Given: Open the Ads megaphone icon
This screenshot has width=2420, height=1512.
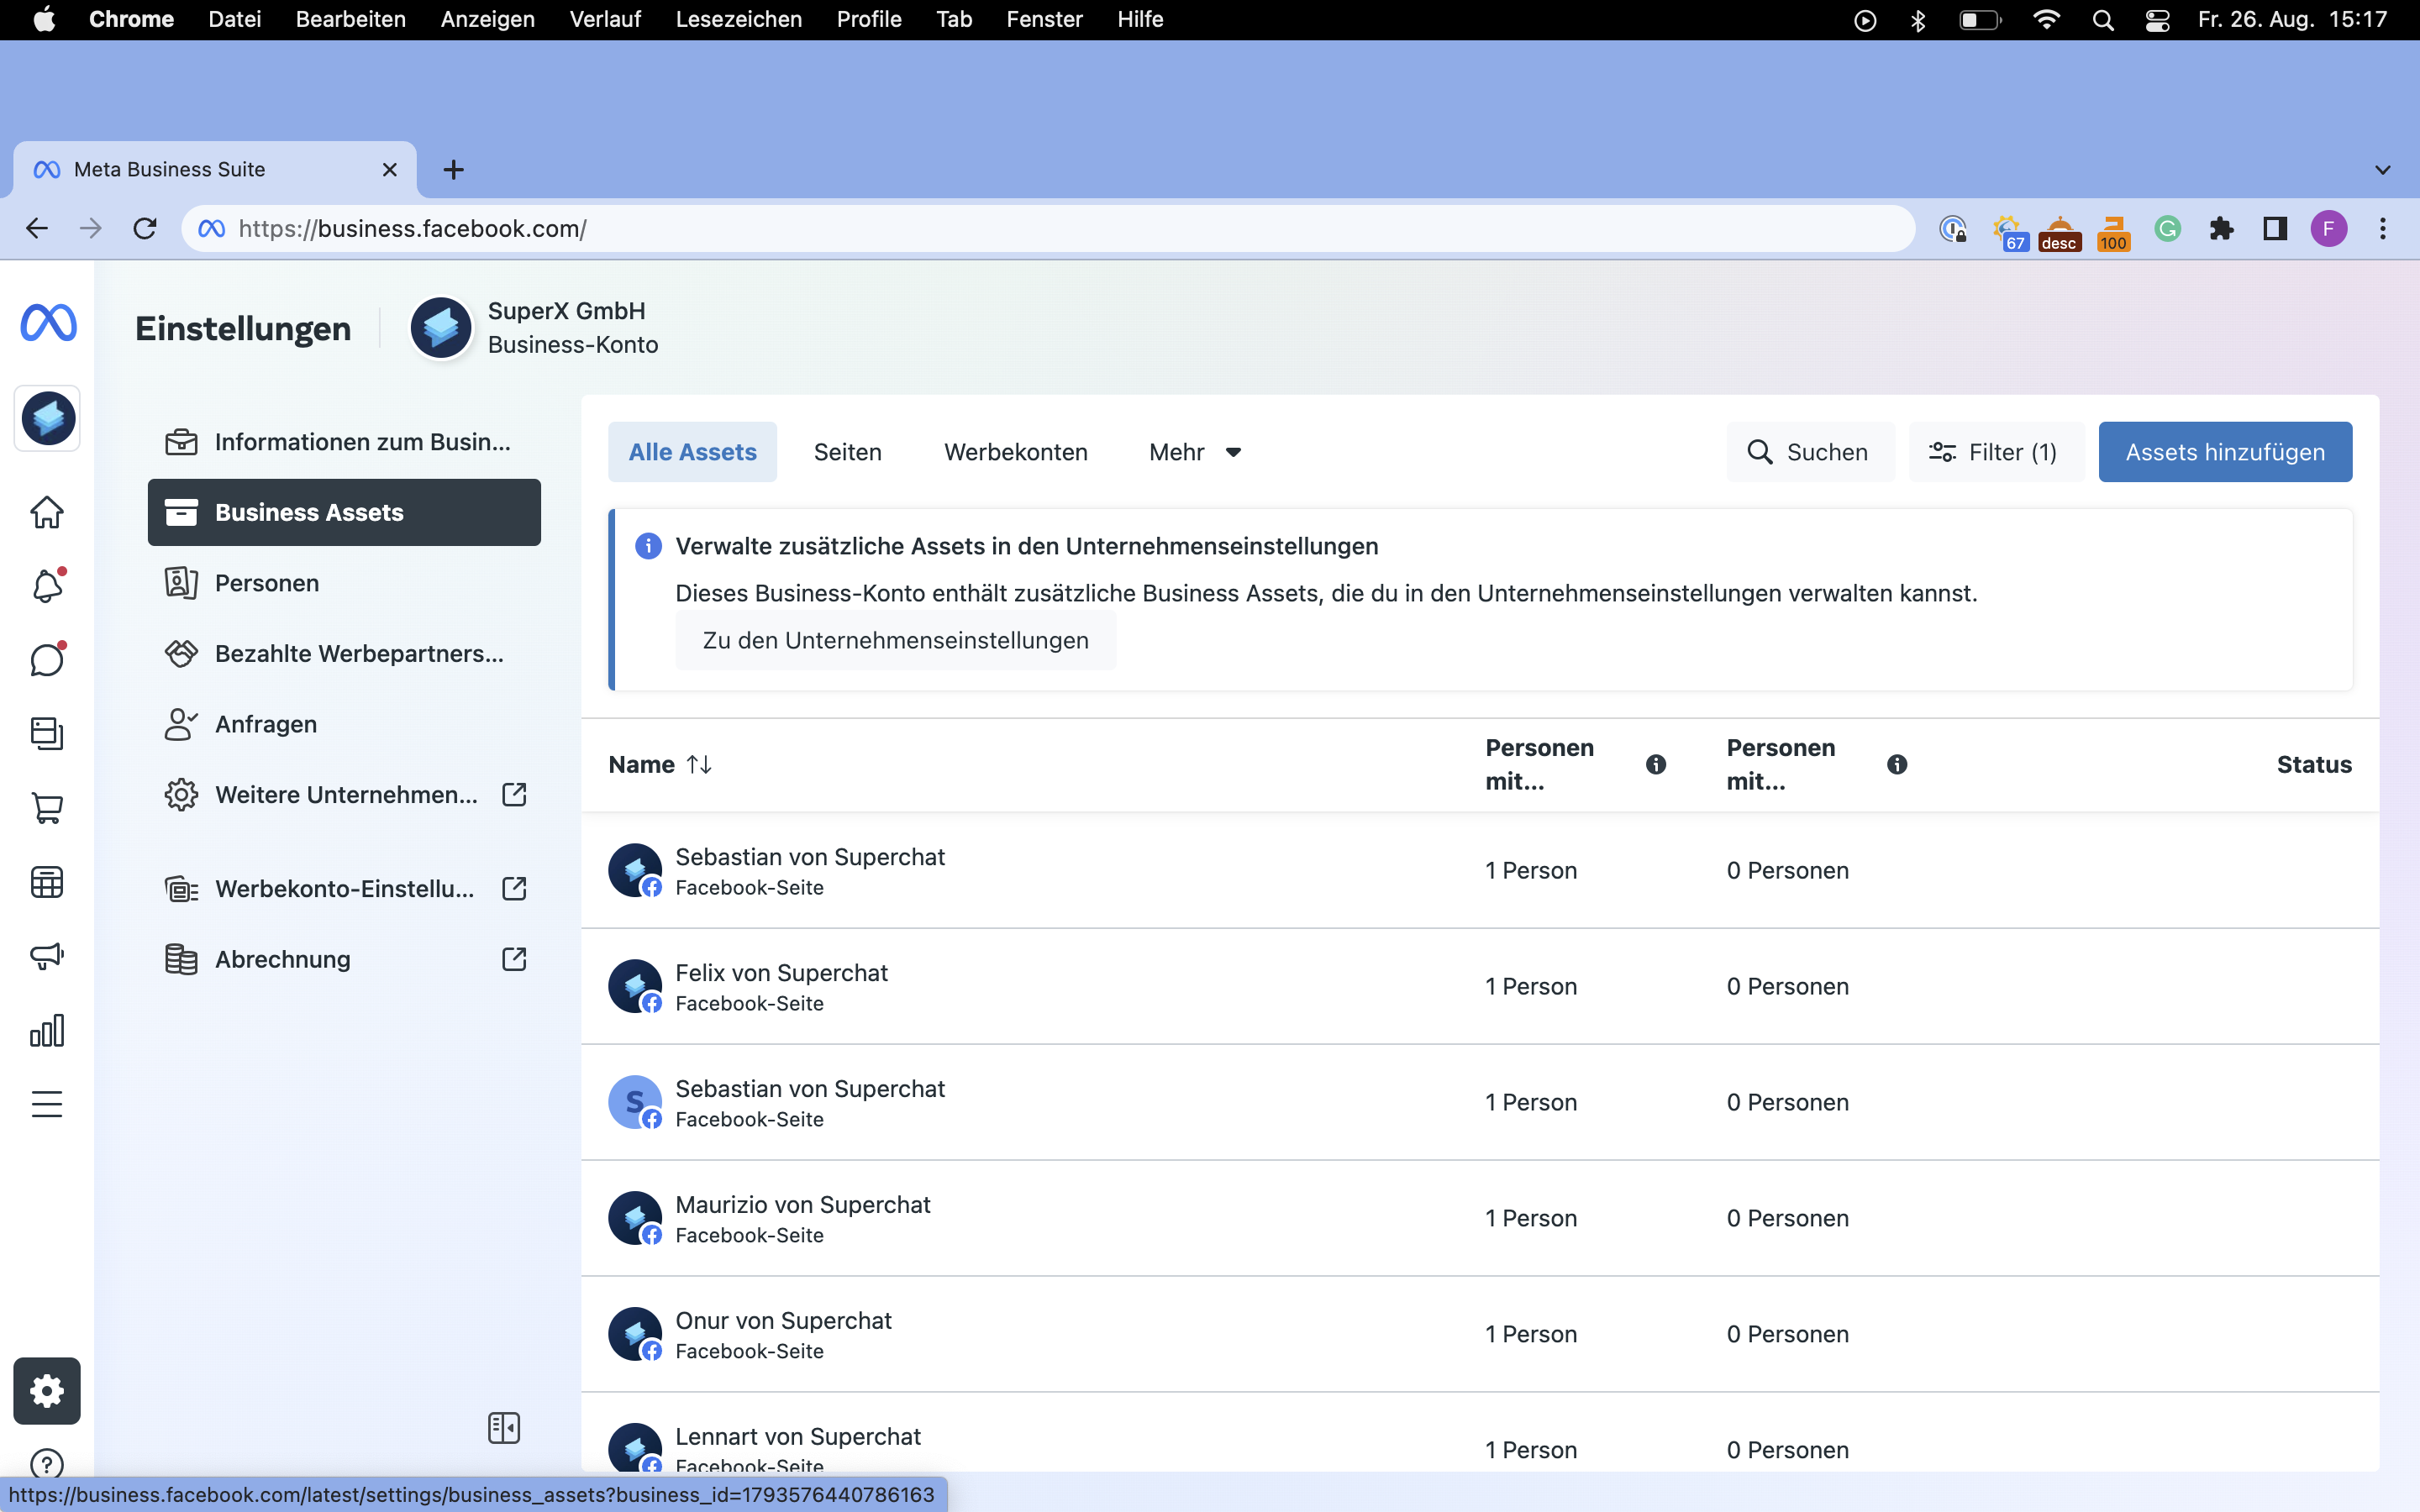Looking at the screenshot, I should tap(47, 955).
